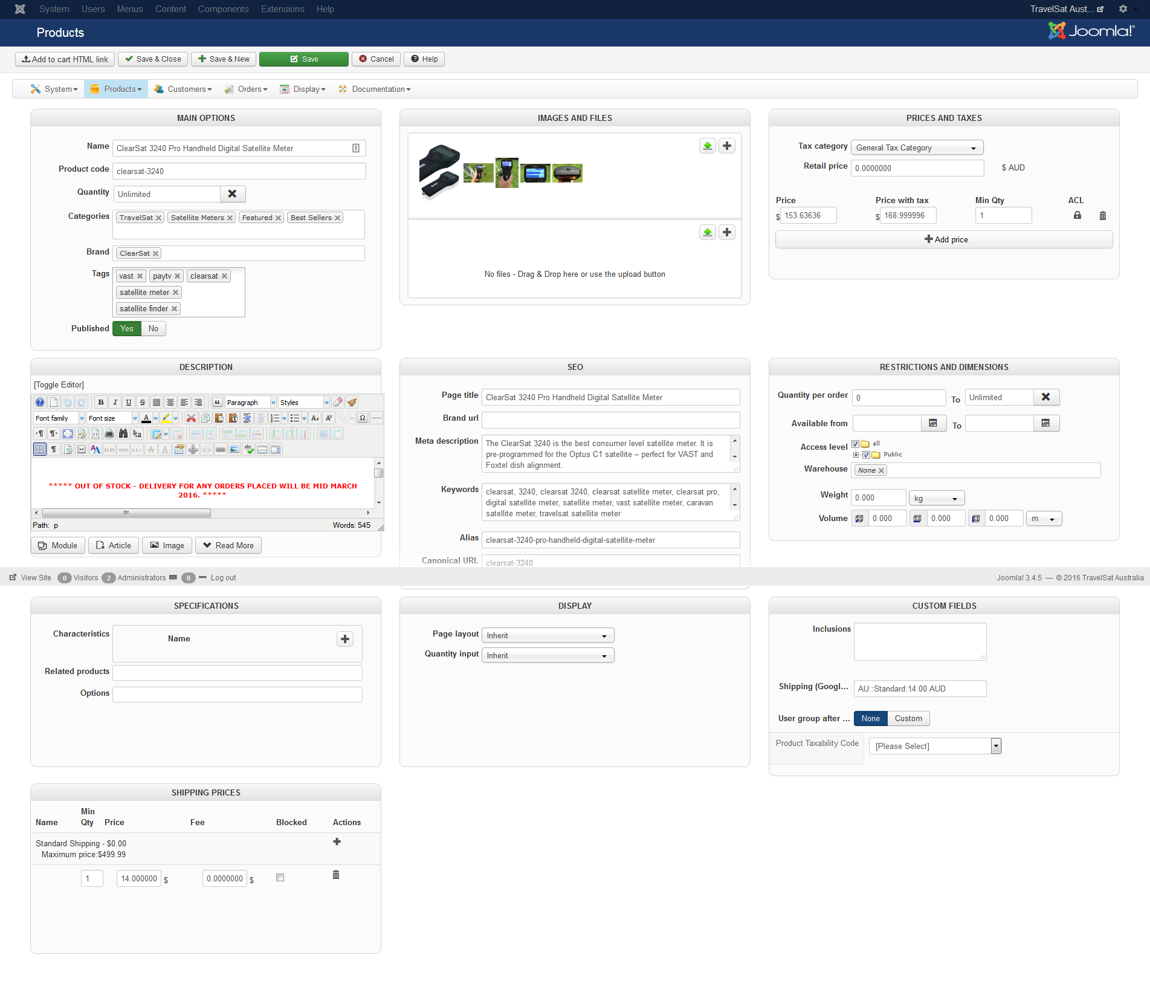Click the cut scissors icon in editor

(x=192, y=418)
